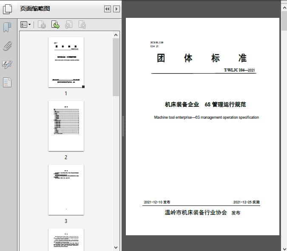Click the document view scrollbar thumb
The height and width of the screenshot is (251, 287).
point(284,20)
